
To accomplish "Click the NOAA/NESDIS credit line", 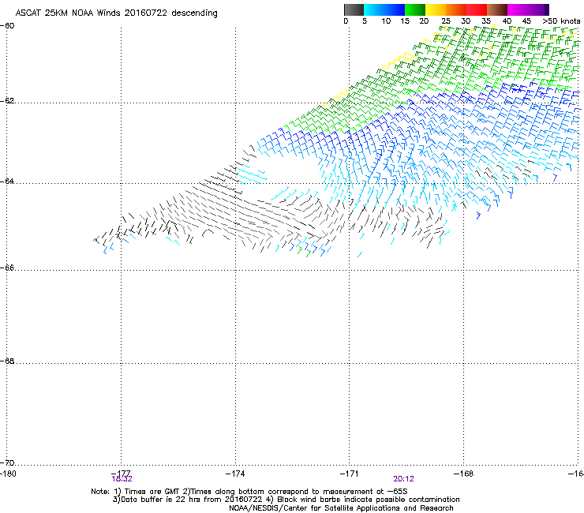I will coord(341,508).
